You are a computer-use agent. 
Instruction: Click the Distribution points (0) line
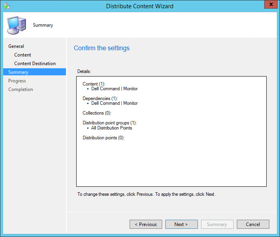point(103,138)
